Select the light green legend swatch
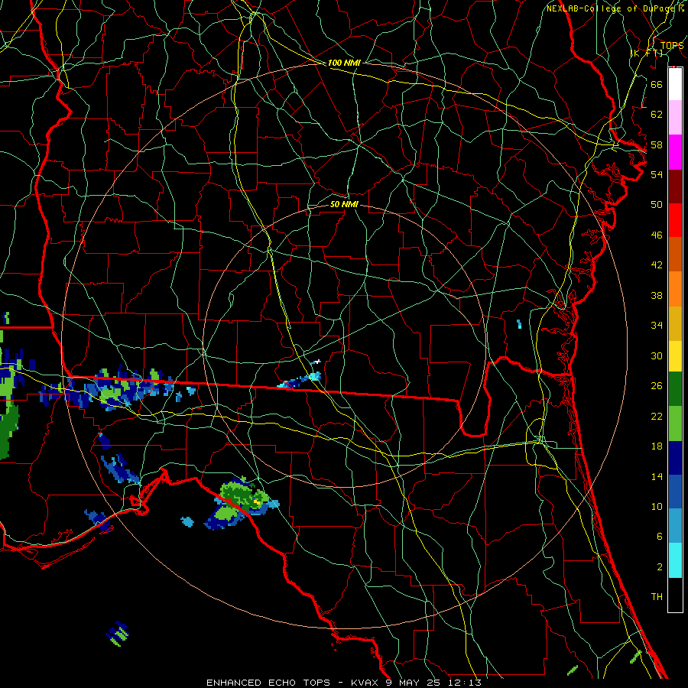Image resolution: width=688 pixels, height=688 pixels. (x=675, y=424)
